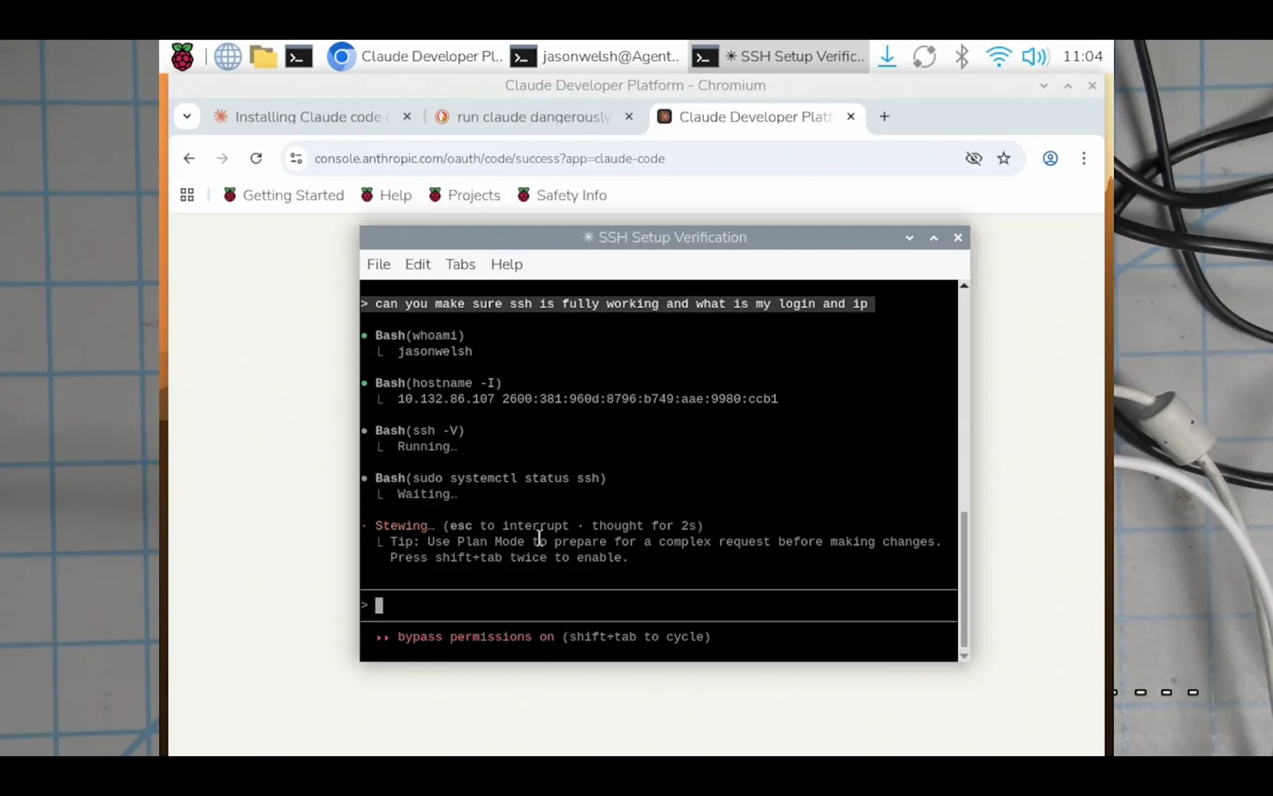Close the Claude Developer Platform tab
Image resolution: width=1273 pixels, height=796 pixels.
tap(851, 116)
